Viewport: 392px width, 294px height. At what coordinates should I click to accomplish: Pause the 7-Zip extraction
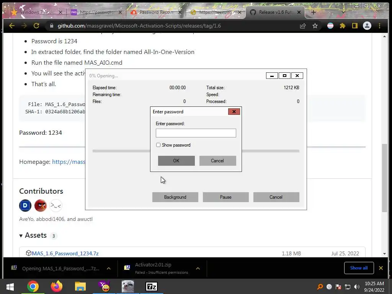(x=226, y=197)
